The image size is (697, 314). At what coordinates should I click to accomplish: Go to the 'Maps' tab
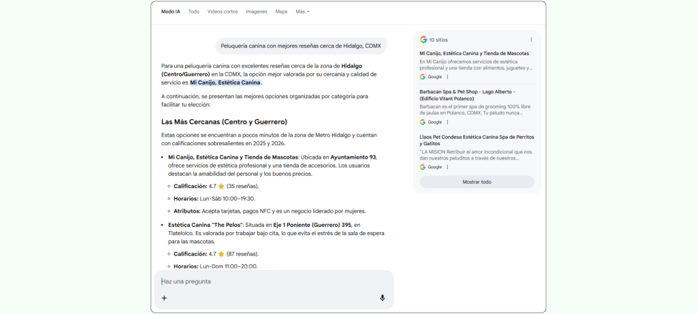281,12
